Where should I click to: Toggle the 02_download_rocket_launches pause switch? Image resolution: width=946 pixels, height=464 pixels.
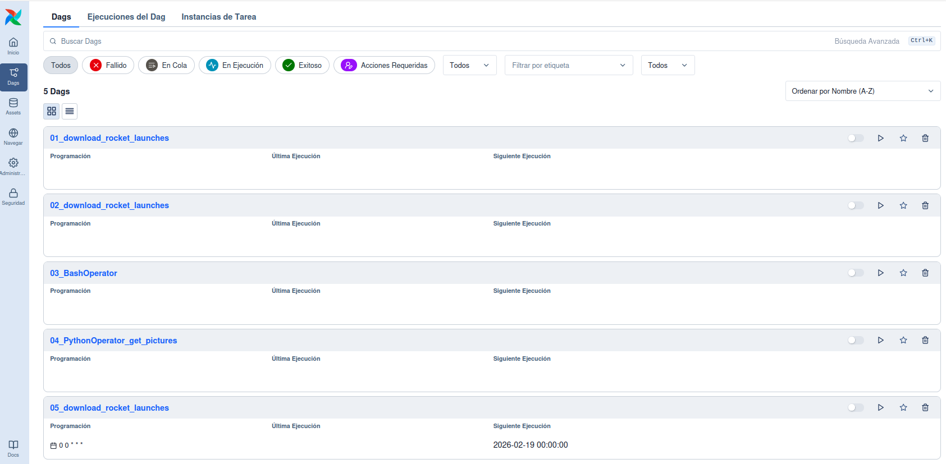pyautogui.click(x=855, y=205)
